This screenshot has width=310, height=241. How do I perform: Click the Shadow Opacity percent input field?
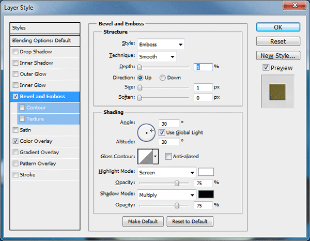(203, 205)
